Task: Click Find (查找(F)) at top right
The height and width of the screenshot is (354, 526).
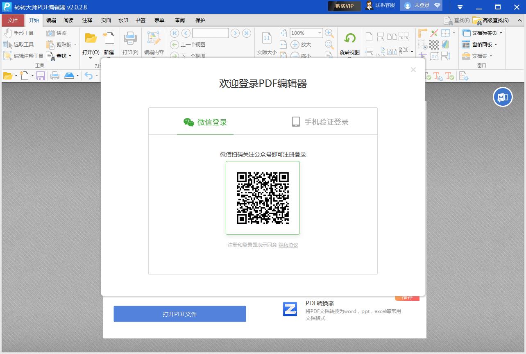Action: pyautogui.click(x=457, y=20)
